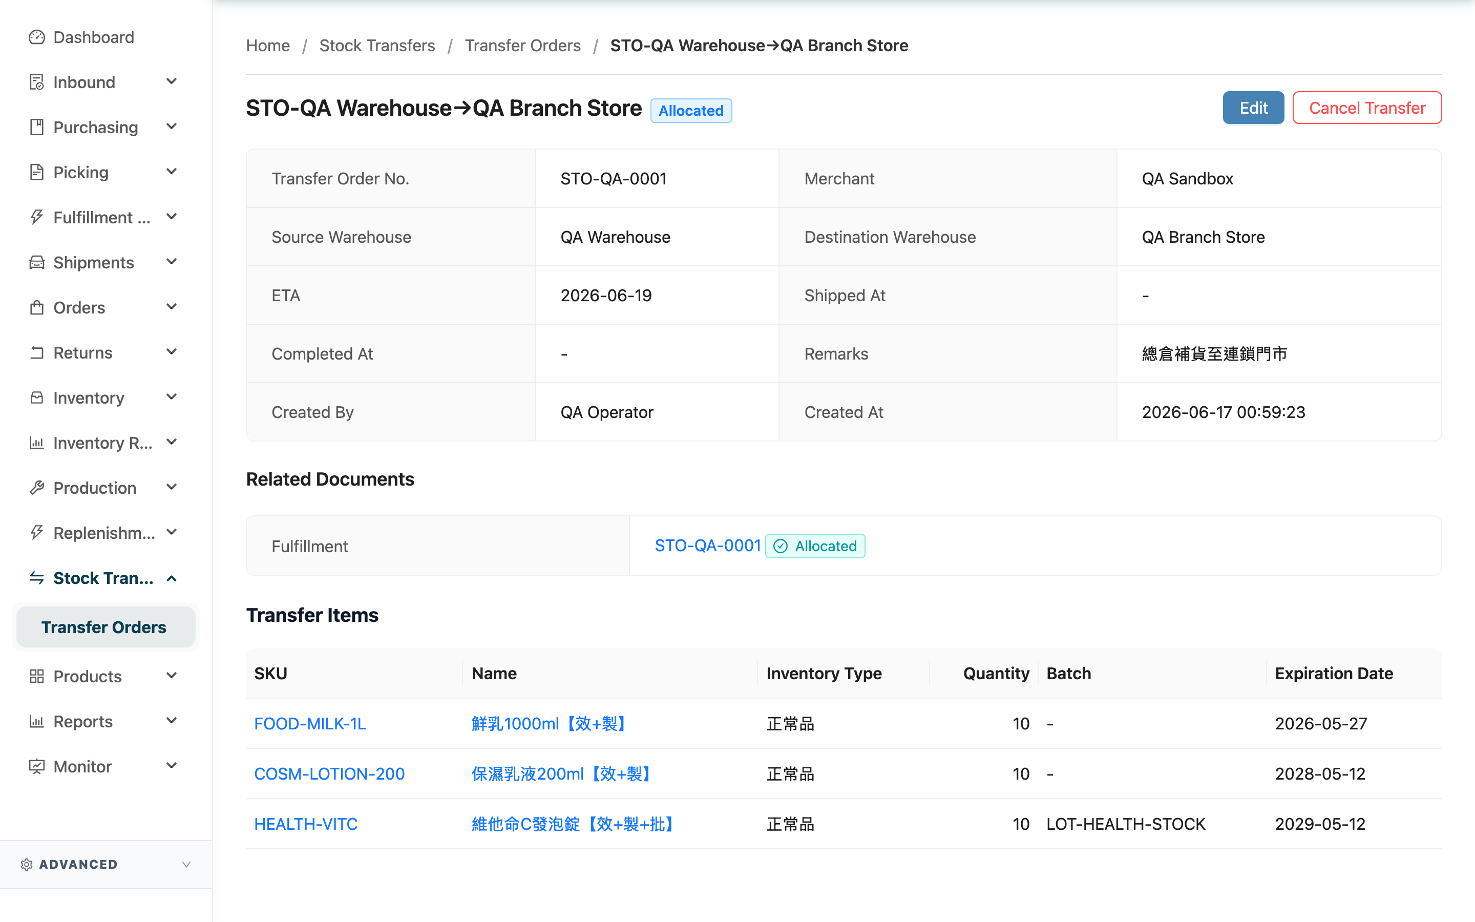Click transfer order number STO-QA-0001 value
1475x922 pixels.
(x=613, y=179)
